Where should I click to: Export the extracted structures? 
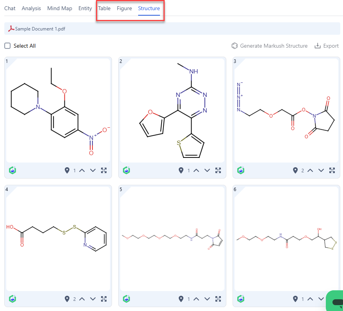(327, 46)
